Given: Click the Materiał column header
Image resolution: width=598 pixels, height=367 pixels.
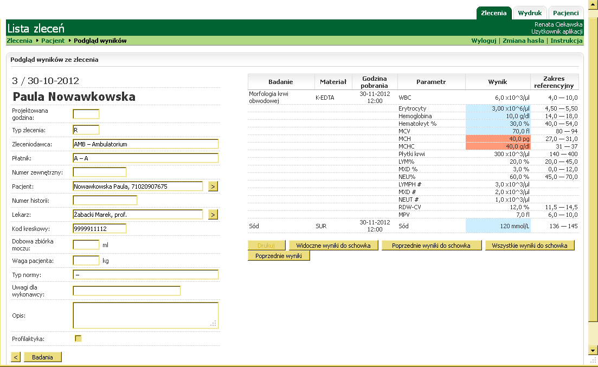Looking at the screenshot, I should click(x=333, y=82).
